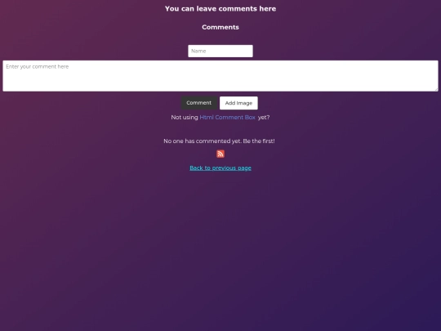Click the 'You can leave comments here' heading
The width and height of the screenshot is (441, 331).
point(220,9)
